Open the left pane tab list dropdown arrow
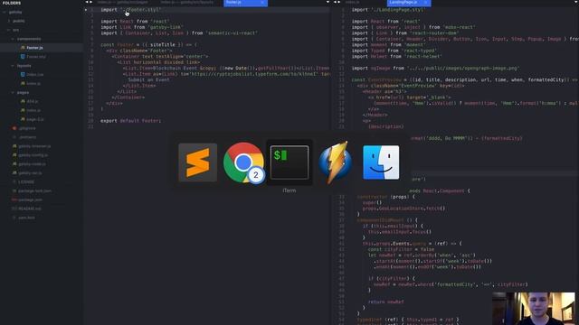Image resolution: width=579 pixels, height=325 pixels. tap(327, 2)
